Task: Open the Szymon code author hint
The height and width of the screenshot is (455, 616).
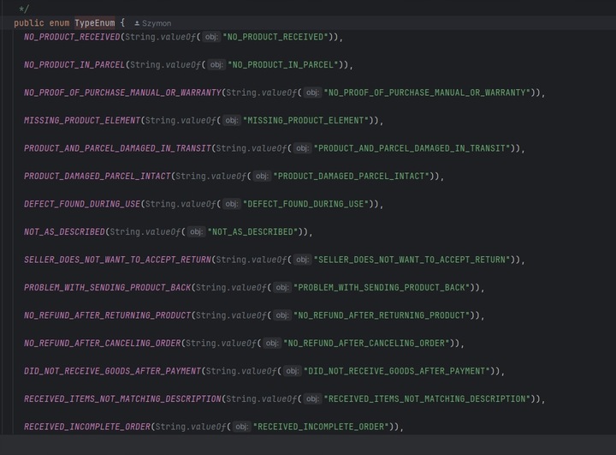Action: (x=156, y=23)
